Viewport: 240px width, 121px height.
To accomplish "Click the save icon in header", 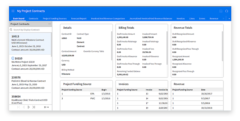I will [221, 11].
